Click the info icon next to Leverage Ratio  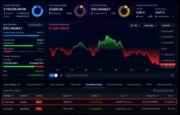click(106, 13)
